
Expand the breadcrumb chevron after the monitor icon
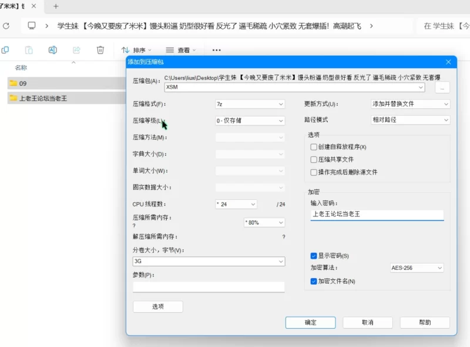coord(46,26)
